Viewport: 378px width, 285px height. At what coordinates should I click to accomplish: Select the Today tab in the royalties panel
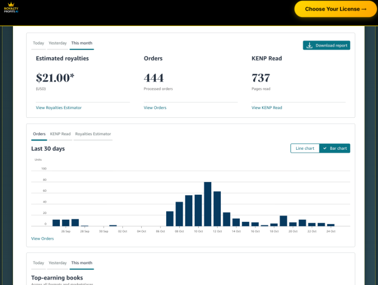pos(38,43)
